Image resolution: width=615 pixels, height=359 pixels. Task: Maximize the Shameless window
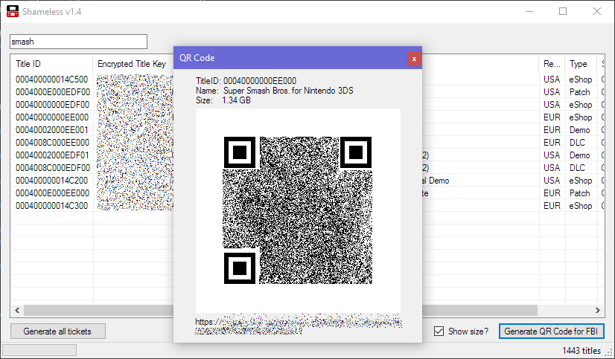(563, 11)
